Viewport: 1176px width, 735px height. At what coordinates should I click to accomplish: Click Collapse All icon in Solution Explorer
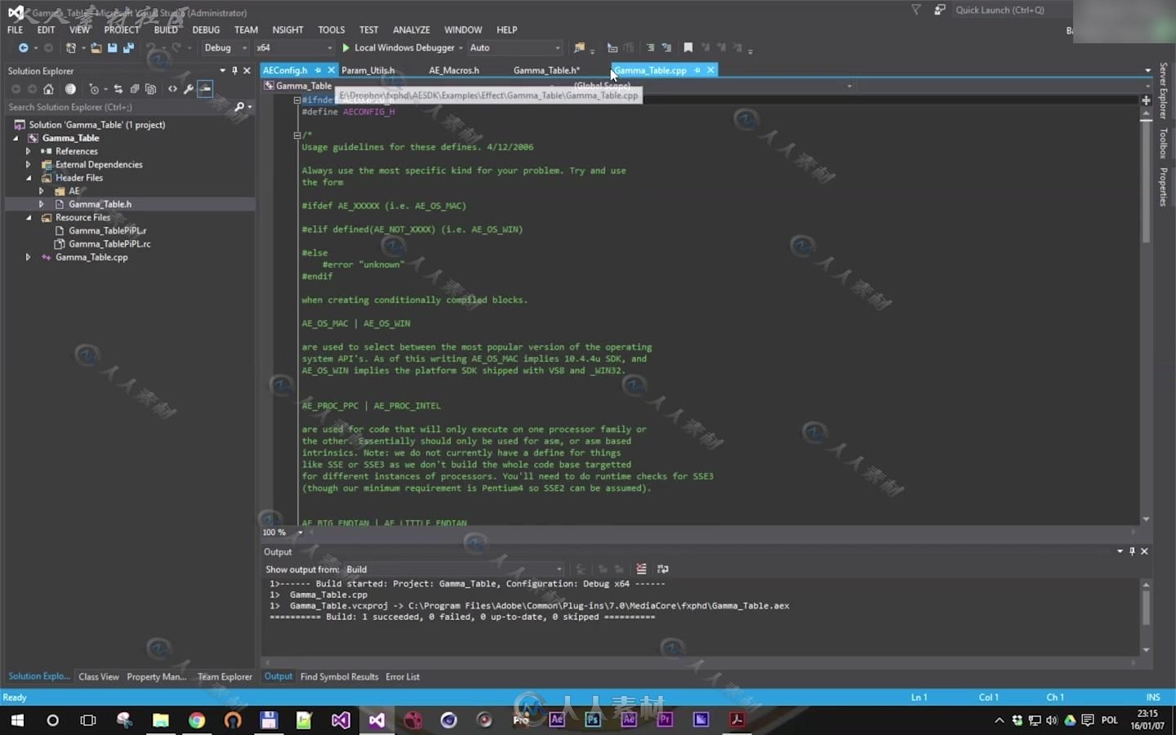pyautogui.click(x=135, y=89)
